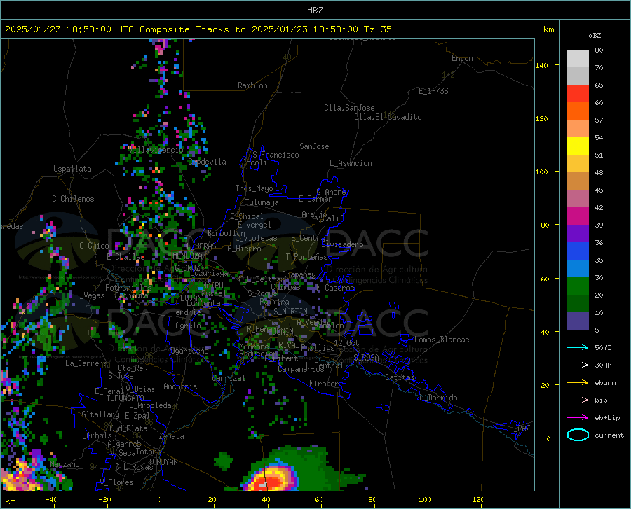Viewport: 631px width, 509px height.
Task: Click the RIVAD town label
Action: [289, 345]
